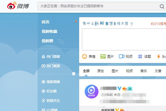Open the 热门视频 link

point(53,66)
